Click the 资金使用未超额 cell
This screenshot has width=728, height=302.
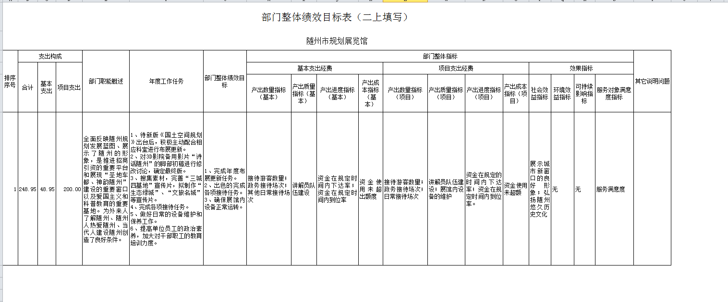click(516, 189)
